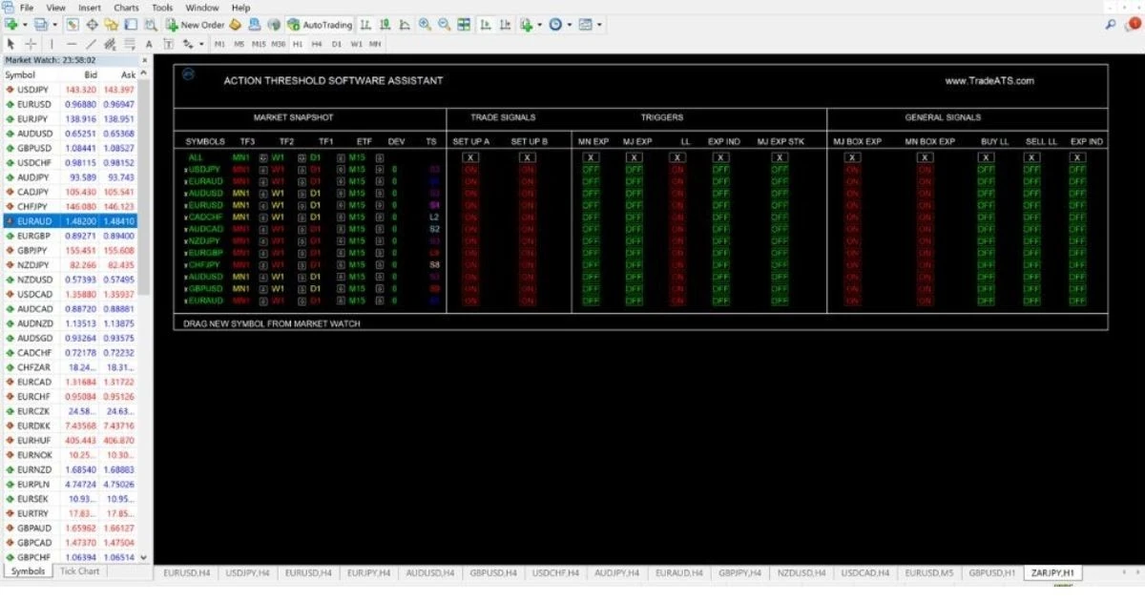Open the tile windows grid icon
The image size is (1145, 601).
tap(464, 24)
